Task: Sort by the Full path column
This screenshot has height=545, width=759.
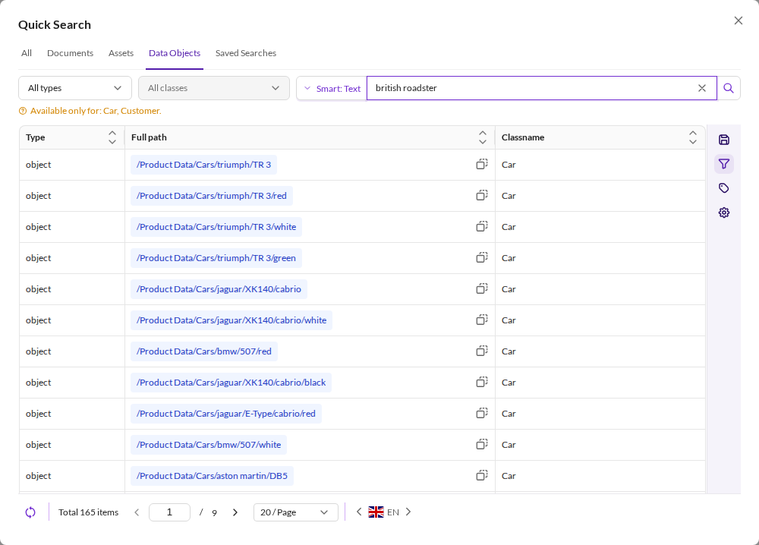Action: click(x=482, y=137)
